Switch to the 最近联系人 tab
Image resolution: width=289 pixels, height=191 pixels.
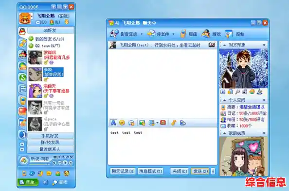(x=51, y=149)
